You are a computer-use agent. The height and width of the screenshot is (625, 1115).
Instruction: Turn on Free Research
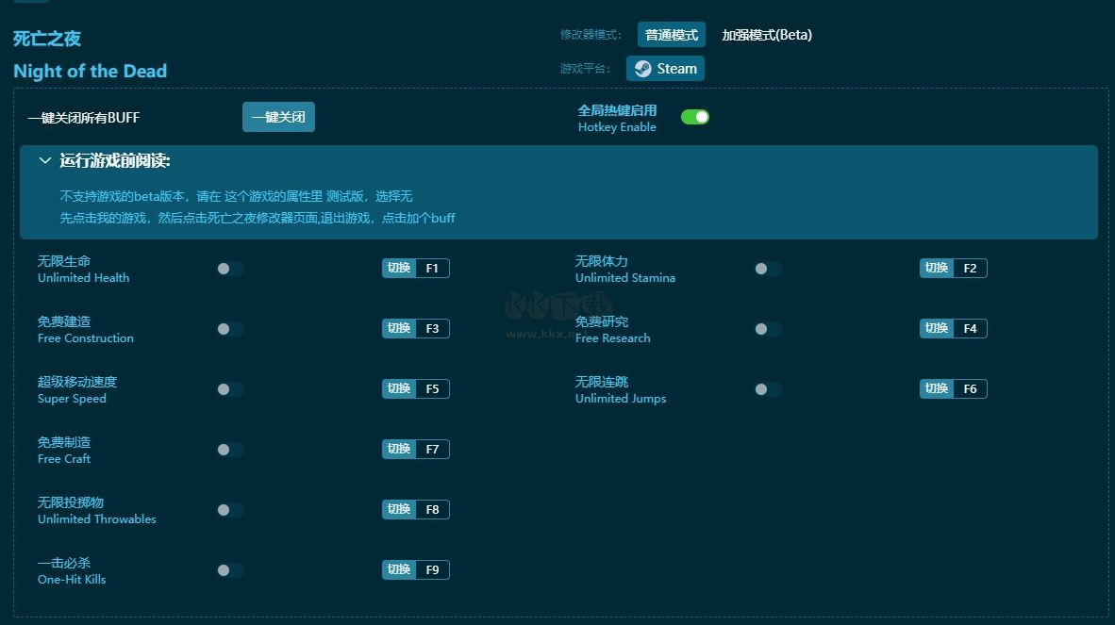coord(767,329)
